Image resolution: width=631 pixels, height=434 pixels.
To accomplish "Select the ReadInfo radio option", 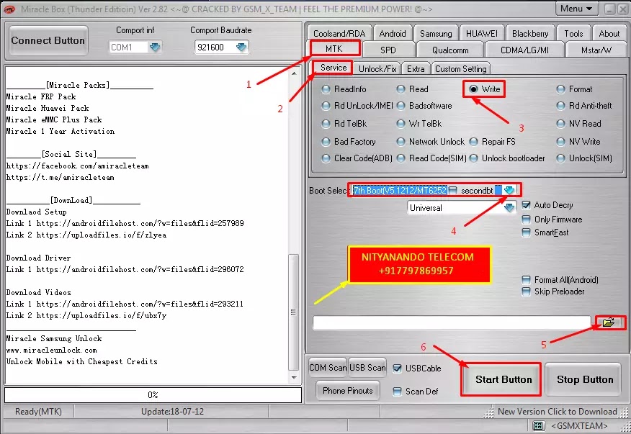I will point(326,89).
